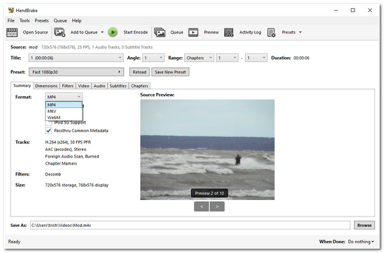Open the Fast 1080p30 preset selector

[76, 72]
